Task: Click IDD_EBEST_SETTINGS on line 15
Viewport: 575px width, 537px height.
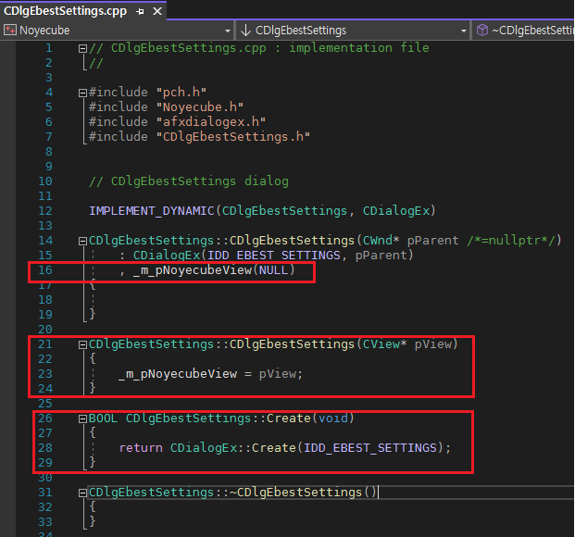Action: pos(274,256)
